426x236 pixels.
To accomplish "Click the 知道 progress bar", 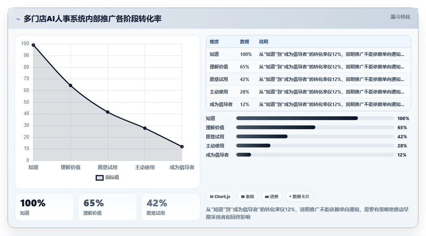I will pos(315,118).
